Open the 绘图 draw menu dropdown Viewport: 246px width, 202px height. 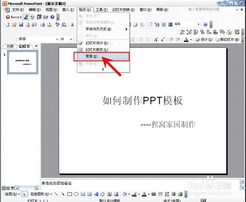tap(12, 194)
